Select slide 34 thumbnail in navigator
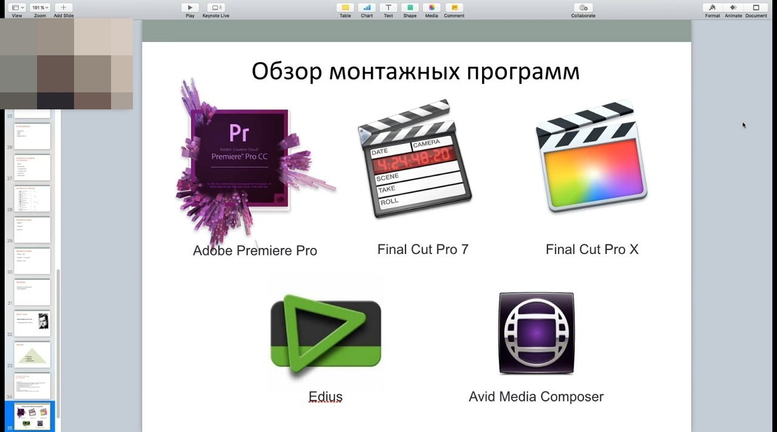The width and height of the screenshot is (777, 432). coord(33,386)
